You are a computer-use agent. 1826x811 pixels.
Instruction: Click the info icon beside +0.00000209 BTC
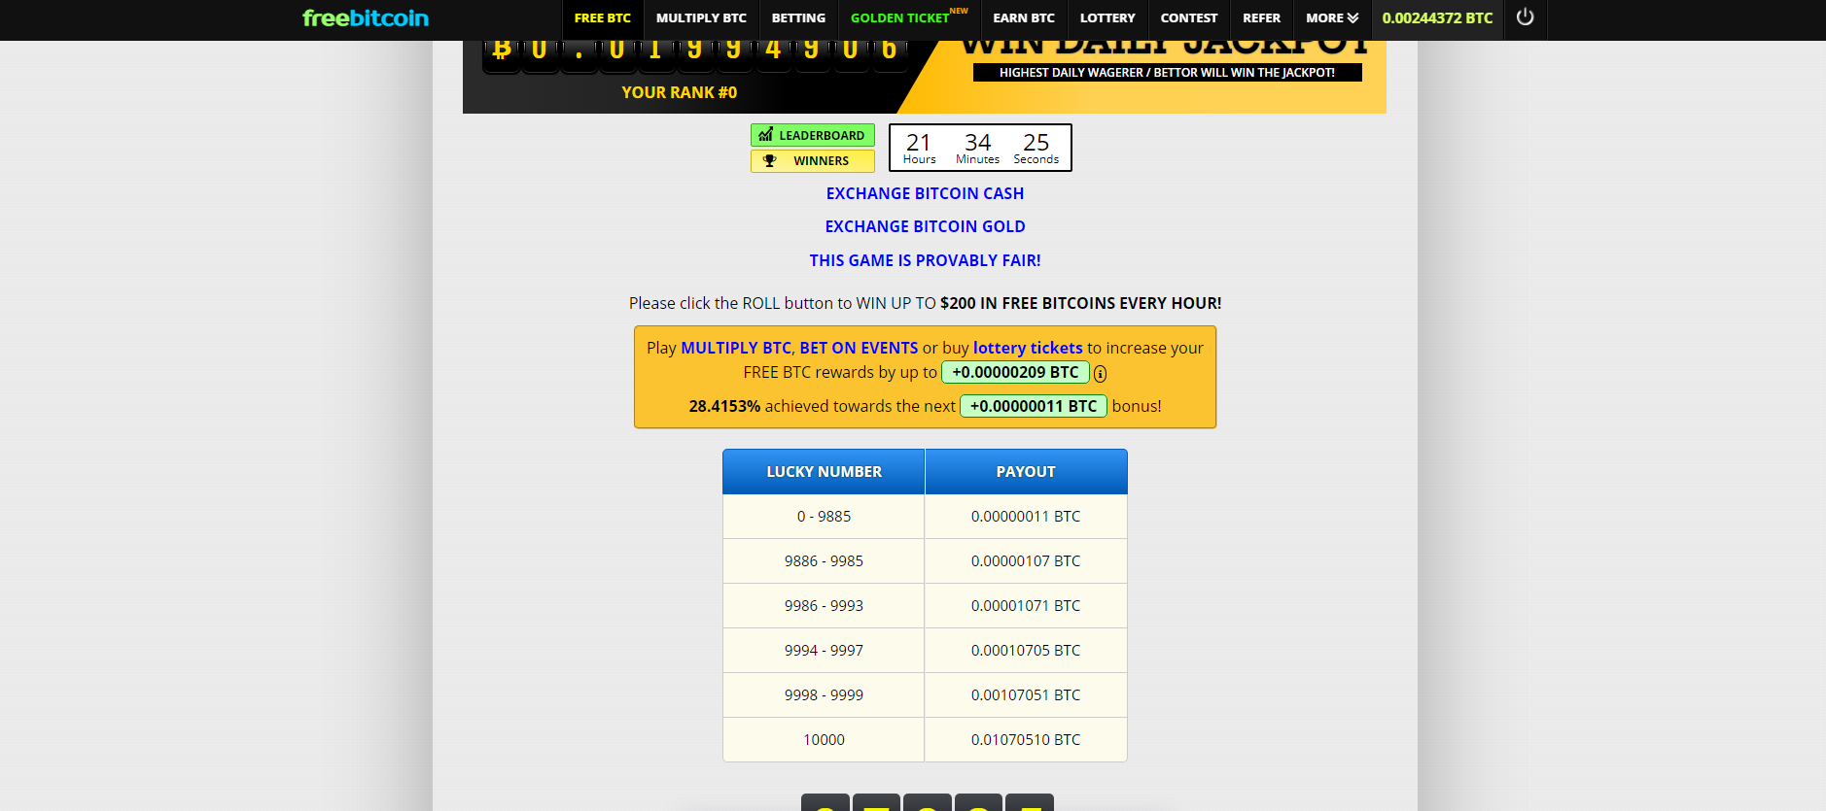pyautogui.click(x=1100, y=374)
